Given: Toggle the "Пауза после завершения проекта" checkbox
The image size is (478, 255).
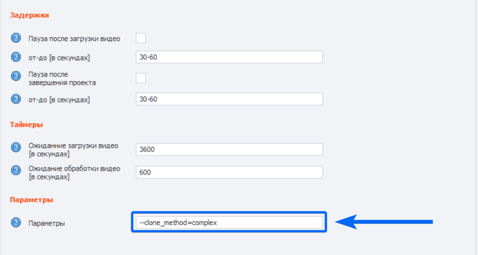Looking at the screenshot, I should coord(141,78).
